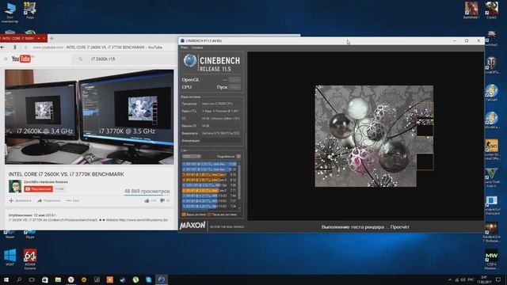Click the channel avatar thumbnail
This screenshot has width=507, height=285.
(15, 187)
